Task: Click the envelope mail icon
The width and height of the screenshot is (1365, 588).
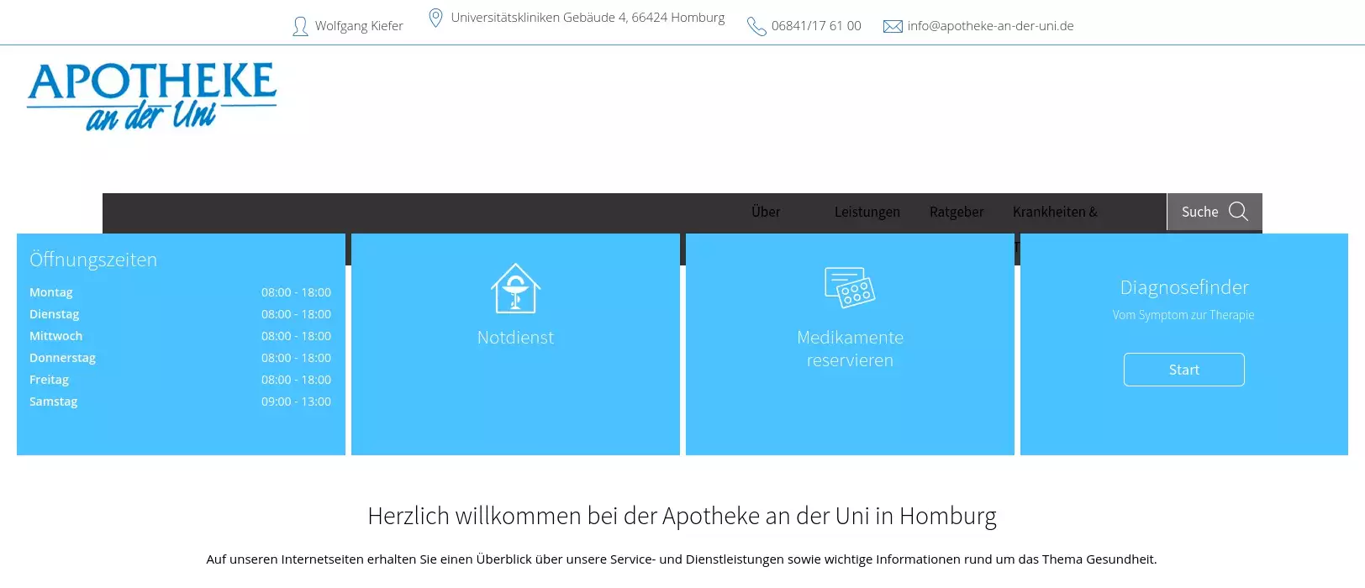Action: click(x=892, y=27)
